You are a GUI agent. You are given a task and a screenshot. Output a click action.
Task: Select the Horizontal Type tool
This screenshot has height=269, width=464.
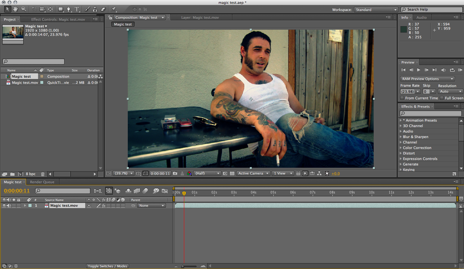point(77,9)
